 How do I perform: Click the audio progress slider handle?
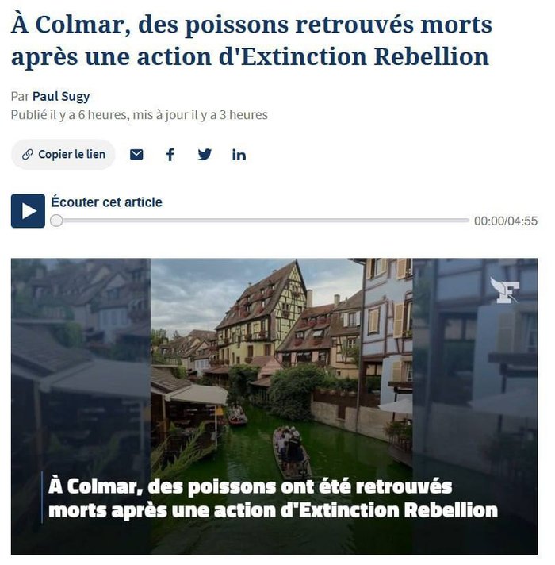pyautogui.click(x=56, y=221)
